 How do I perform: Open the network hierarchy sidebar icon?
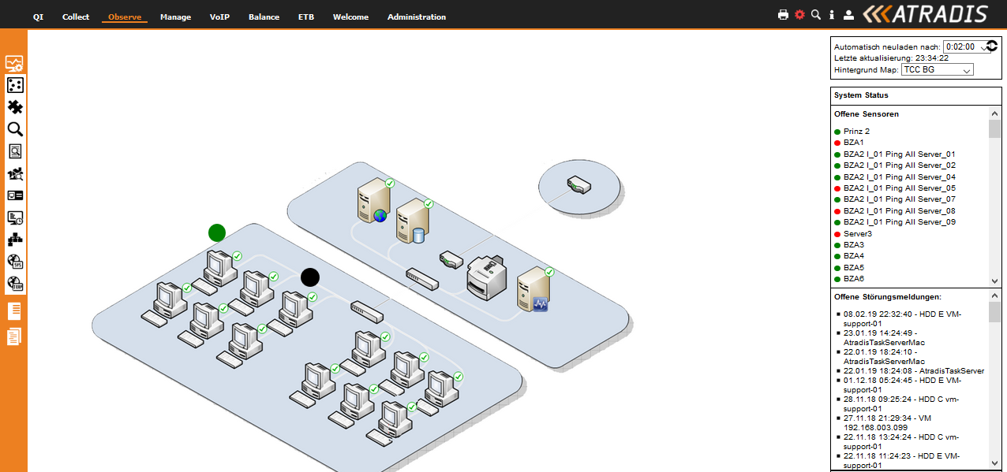14,239
